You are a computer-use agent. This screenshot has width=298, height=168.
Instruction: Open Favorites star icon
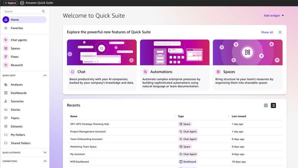(x=6, y=28)
